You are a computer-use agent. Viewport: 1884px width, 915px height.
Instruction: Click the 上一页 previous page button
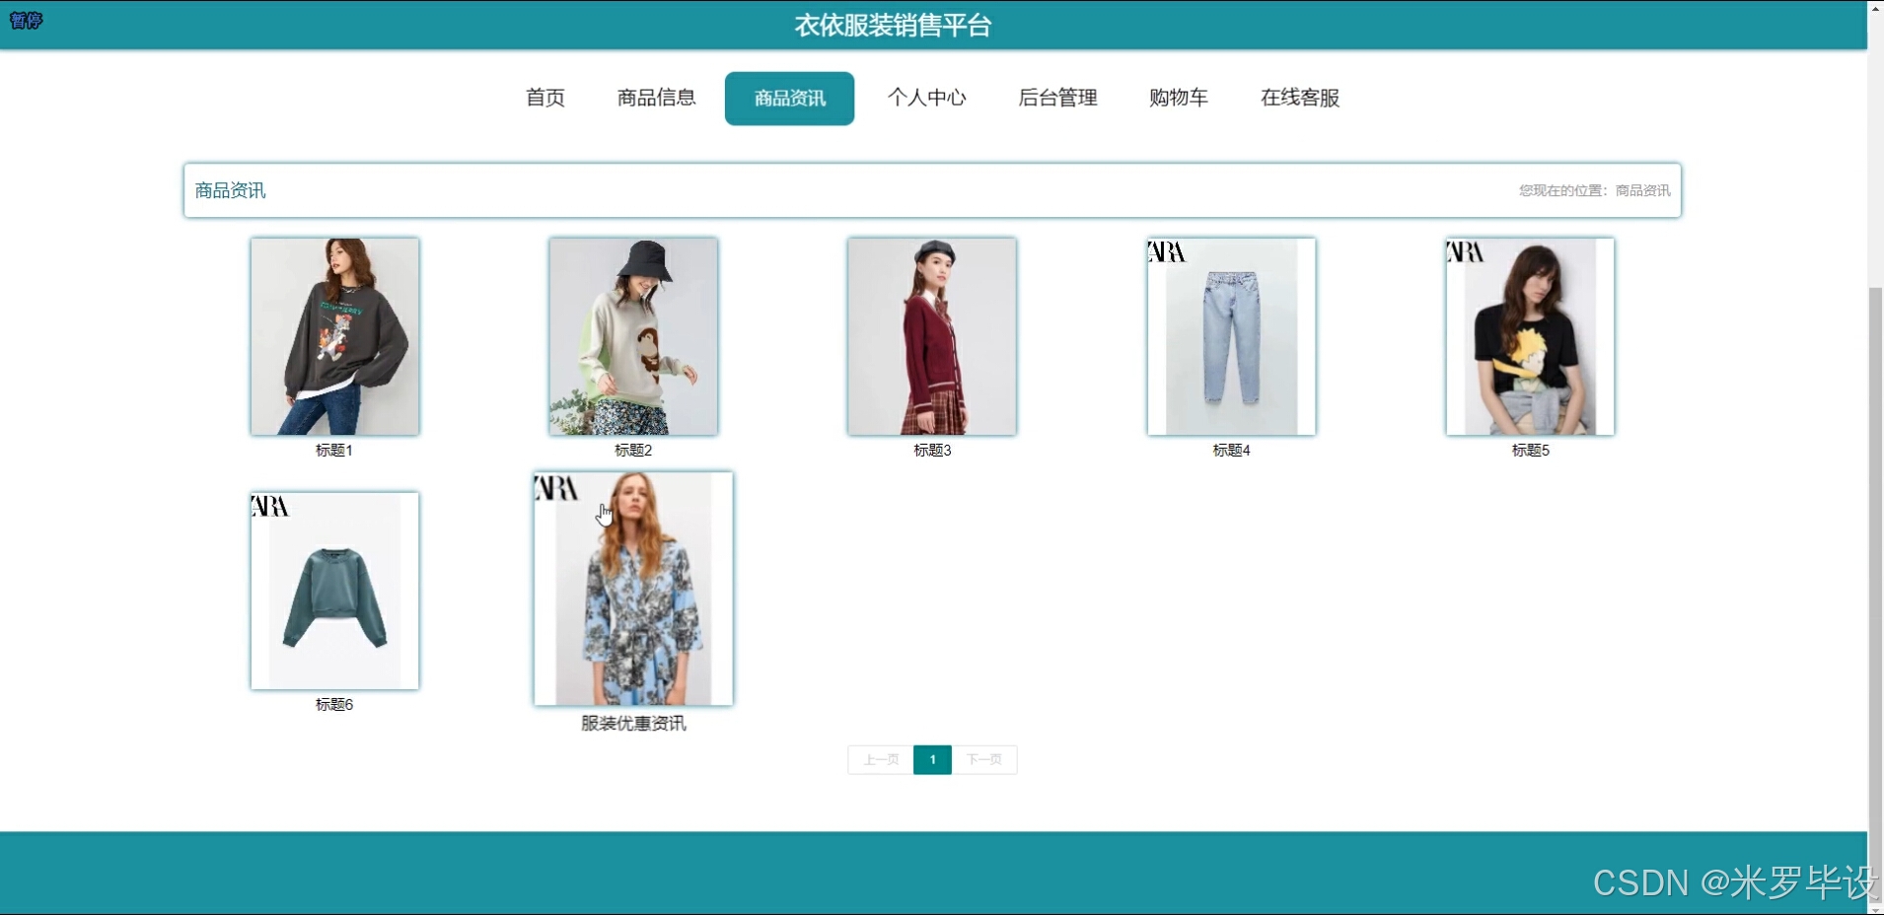[x=879, y=759]
